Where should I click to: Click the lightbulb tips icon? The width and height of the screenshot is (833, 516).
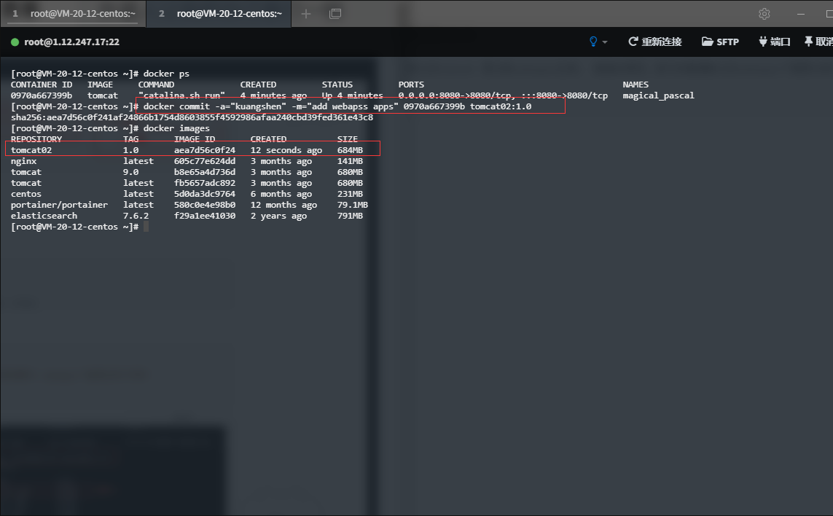coord(593,42)
